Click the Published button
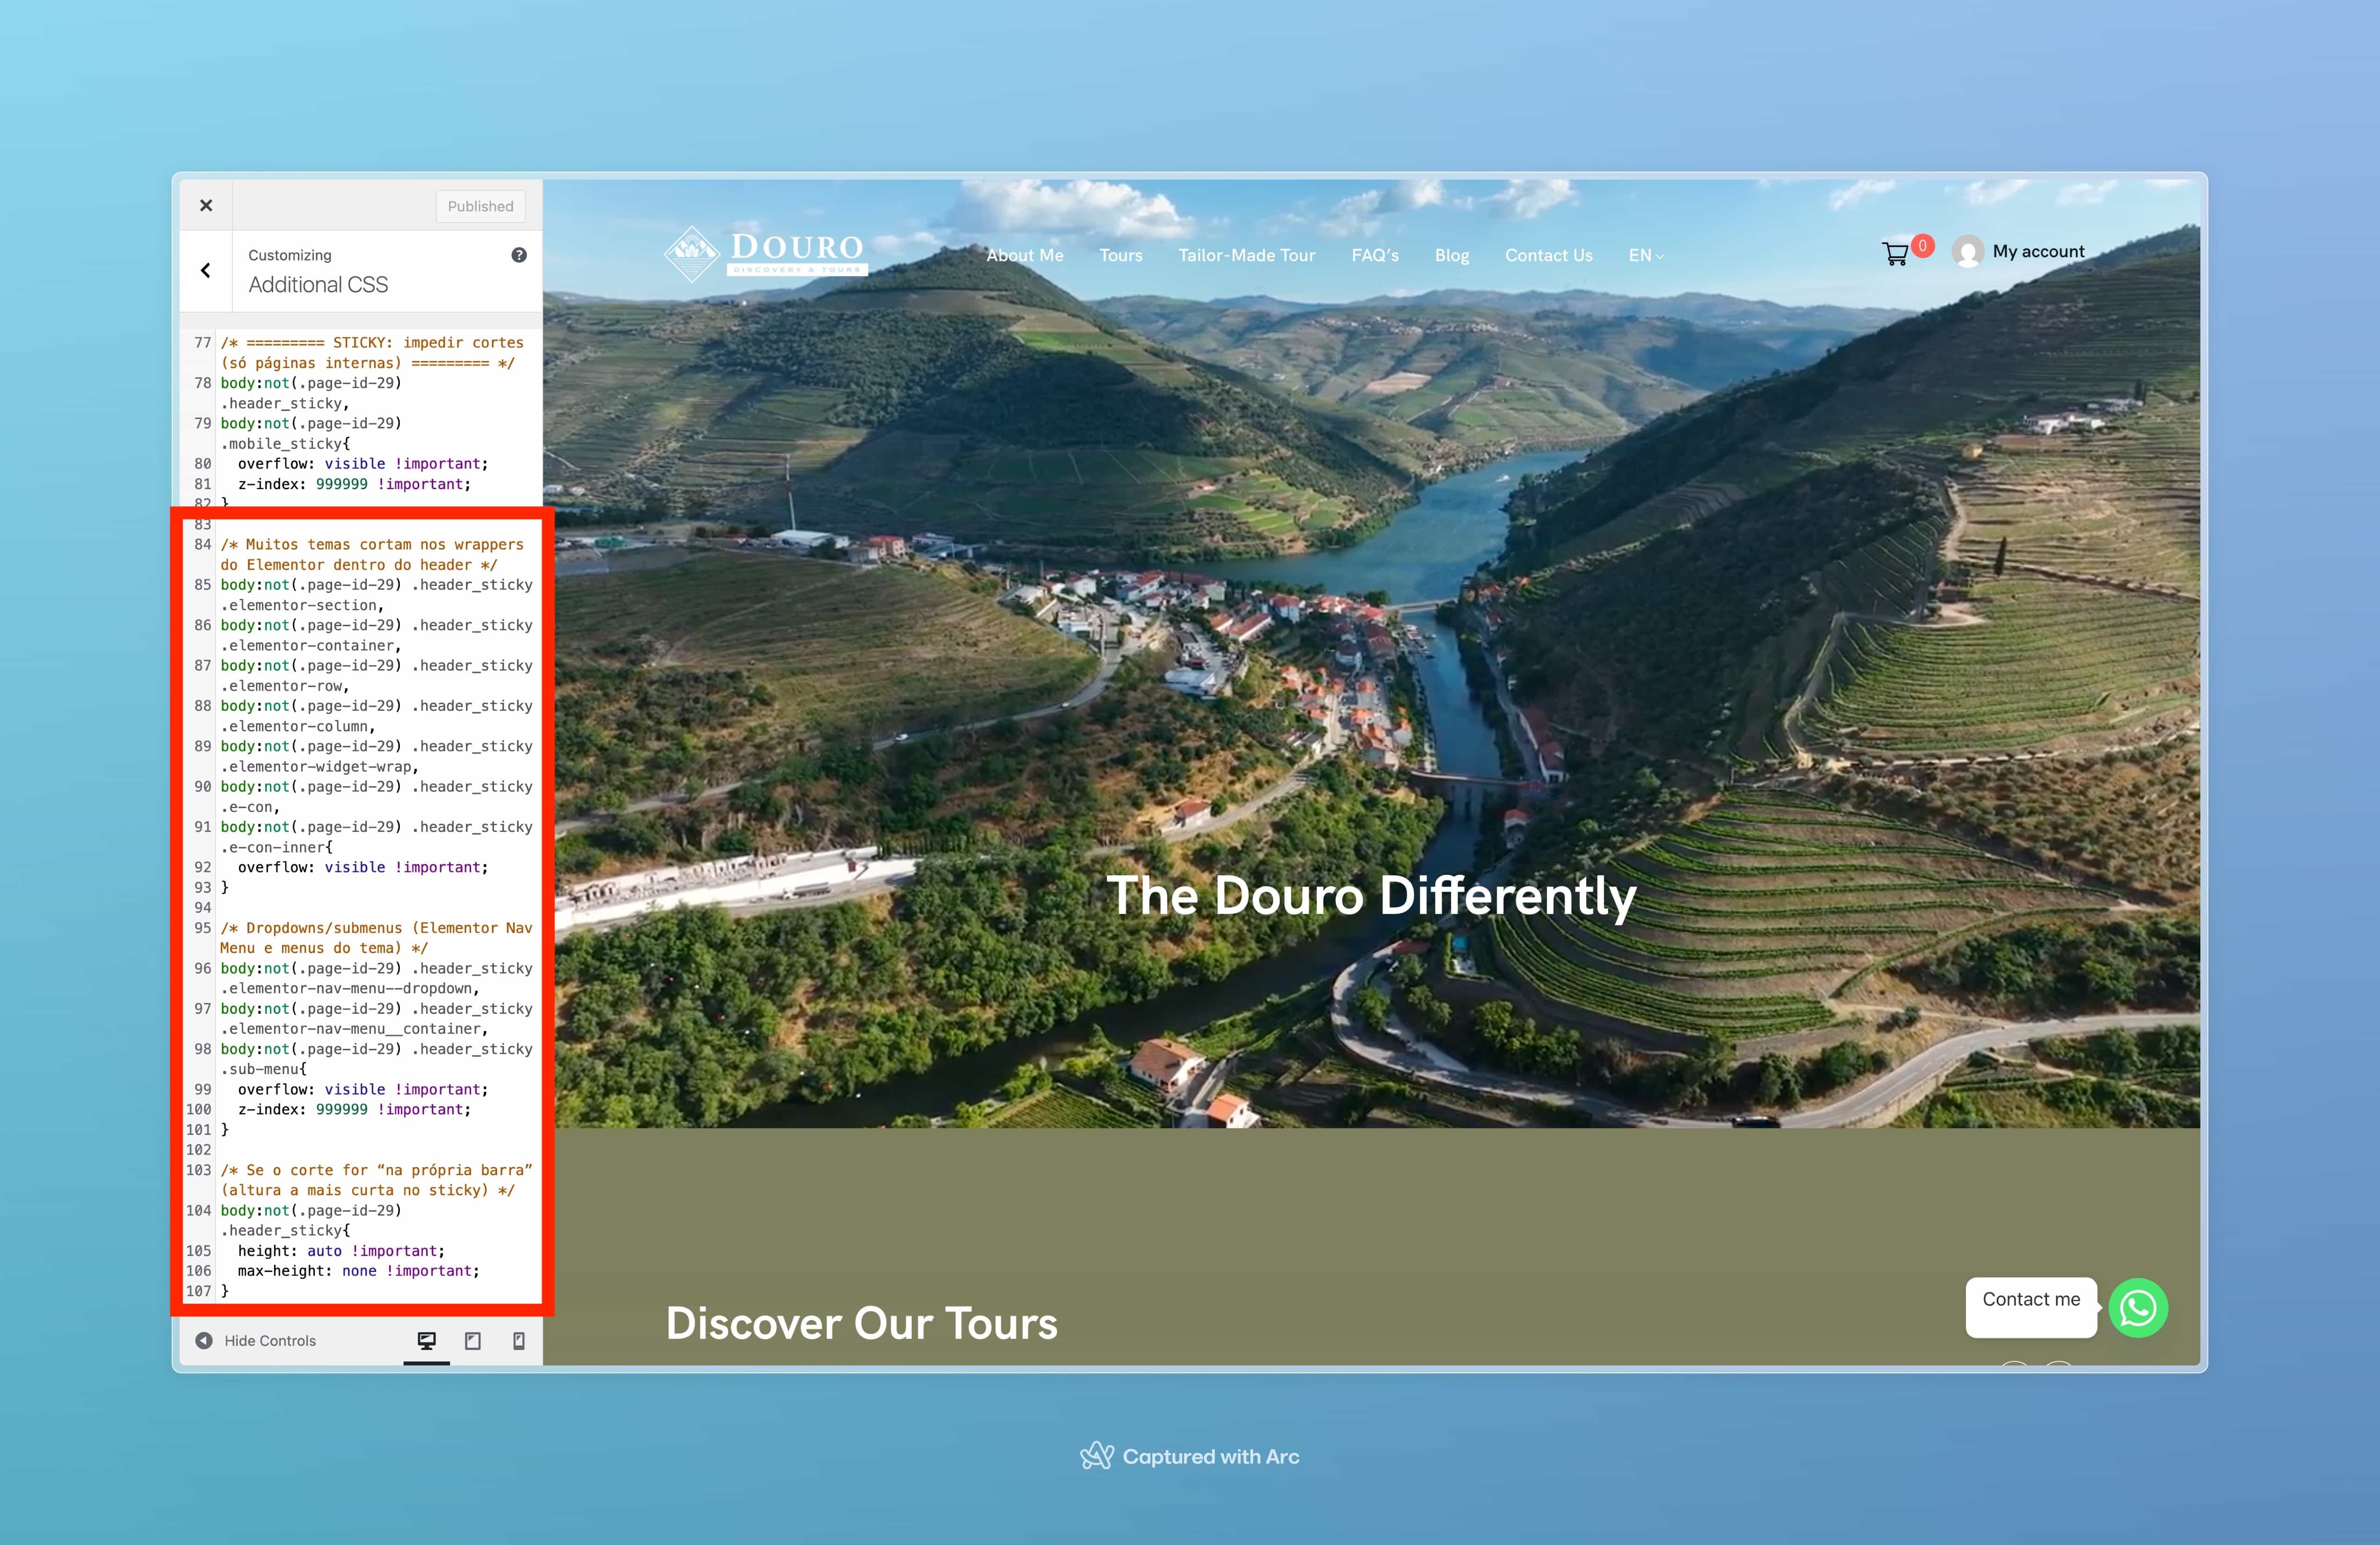Screen dimensions: 2380x1545 (x=480, y=206)
